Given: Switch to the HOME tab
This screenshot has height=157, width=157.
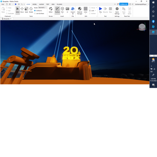Looking at the screenshot, I should (28, 4).
